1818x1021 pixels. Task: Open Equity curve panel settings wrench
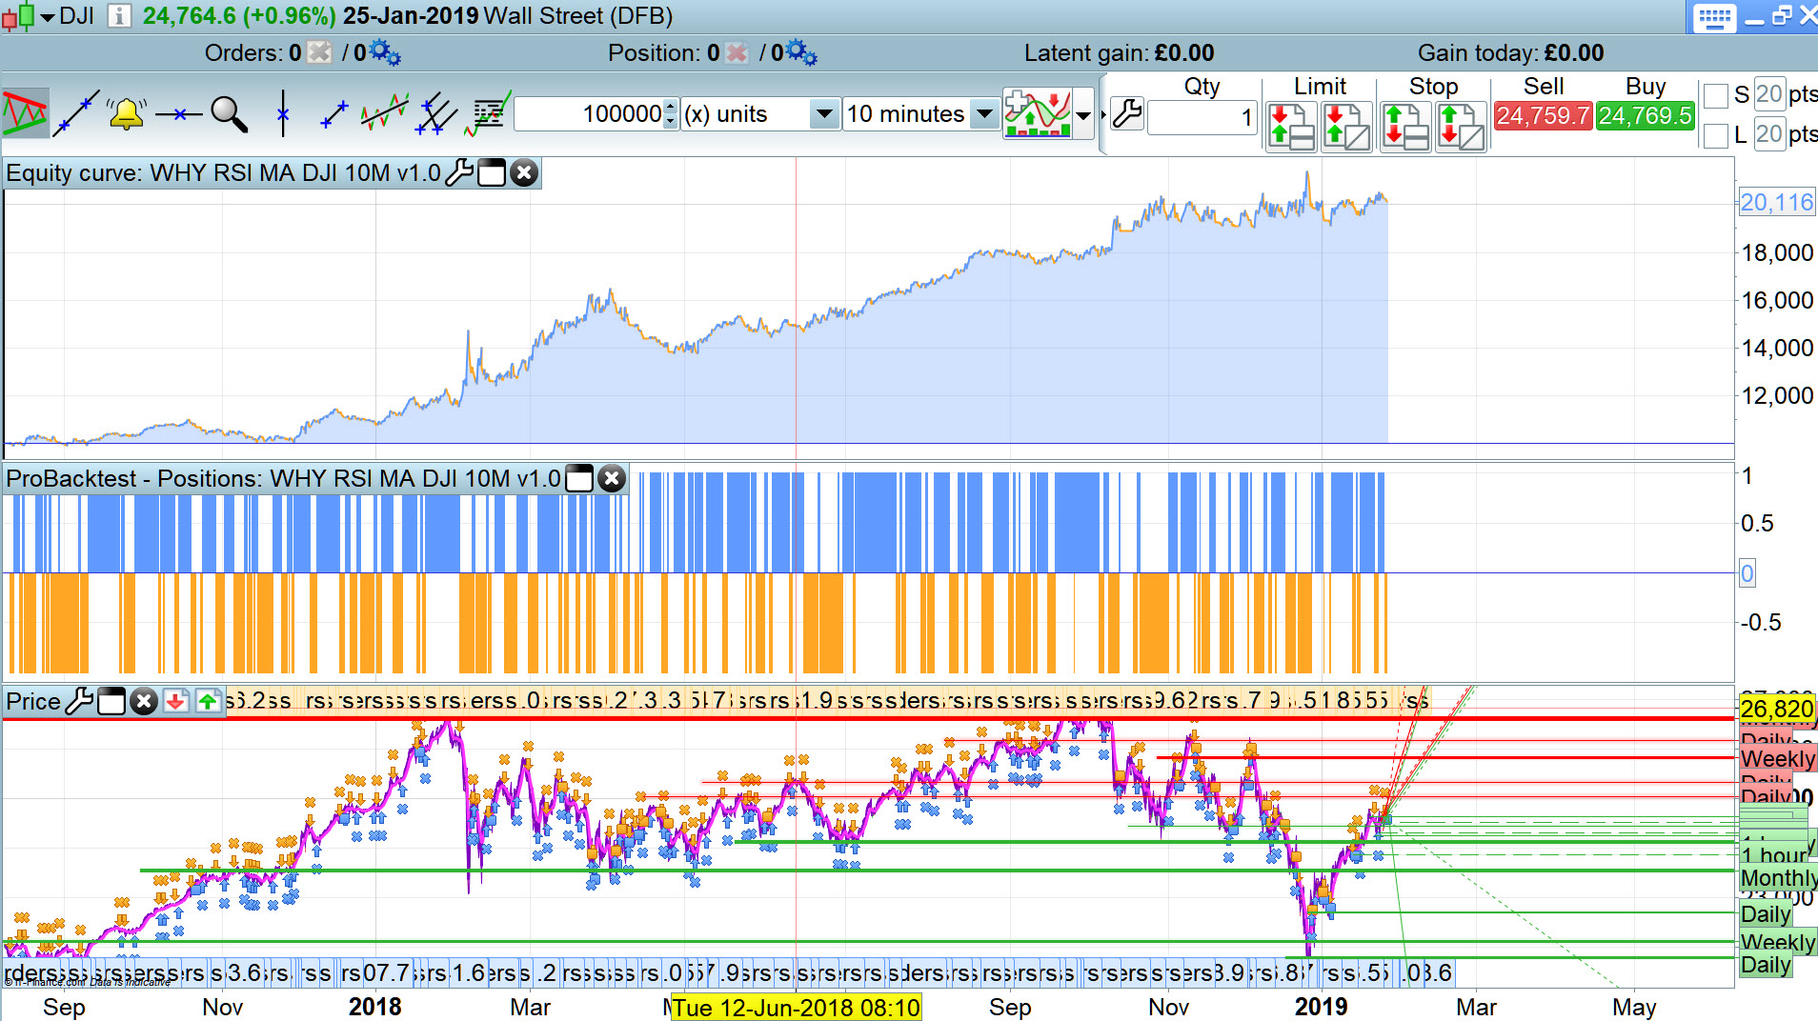pyautogui.click(x=459, y=173)
